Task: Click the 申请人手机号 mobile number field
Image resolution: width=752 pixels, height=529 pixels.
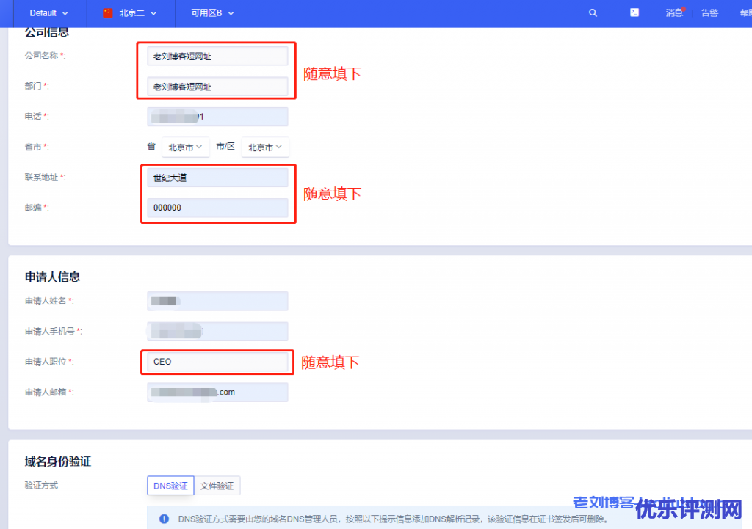Action: pos(217,331)
